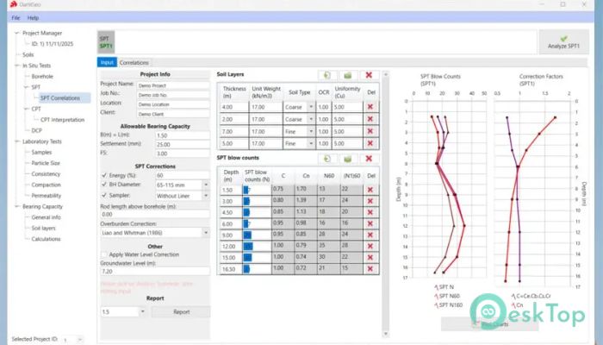Click the red X clear icon above Soil Layers
This screenshot has height=345, width=603.
[369, 75]
